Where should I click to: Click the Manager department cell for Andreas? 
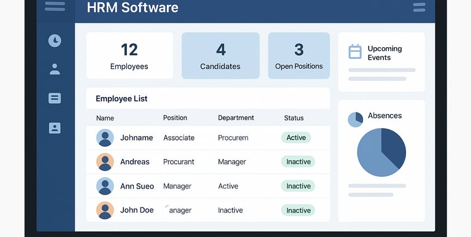(232, 162)
